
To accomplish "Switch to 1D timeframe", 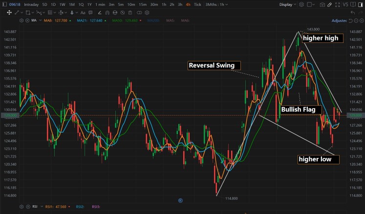I will (53, 4).
